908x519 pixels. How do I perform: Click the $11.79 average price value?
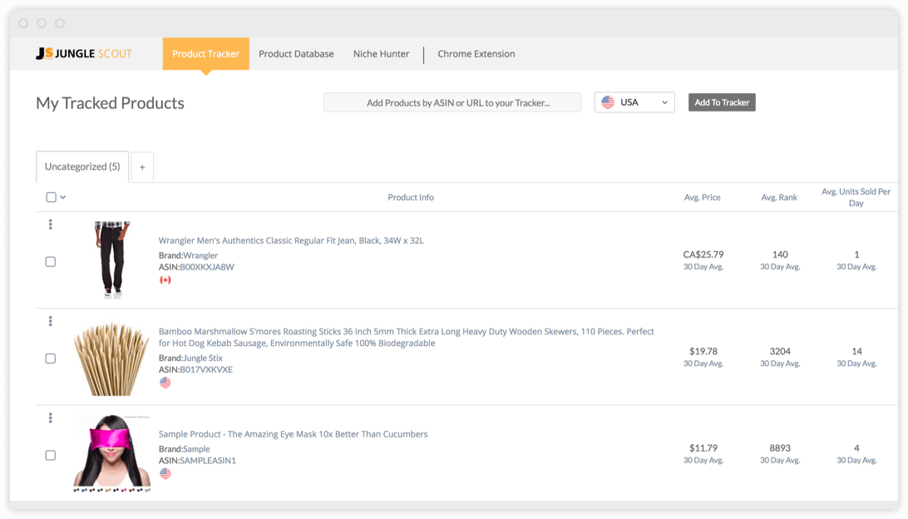pyautogui.click(x=703, y=447)
